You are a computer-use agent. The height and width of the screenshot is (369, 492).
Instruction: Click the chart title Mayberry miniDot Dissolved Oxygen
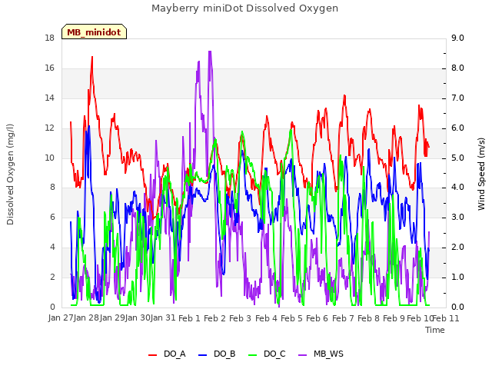(x=244, y=8)
